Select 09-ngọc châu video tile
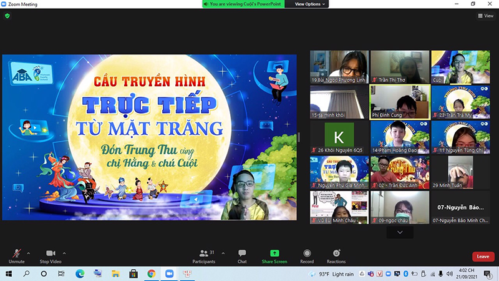The height and width of the screenshot is (281, 499). tap(400, 207)
